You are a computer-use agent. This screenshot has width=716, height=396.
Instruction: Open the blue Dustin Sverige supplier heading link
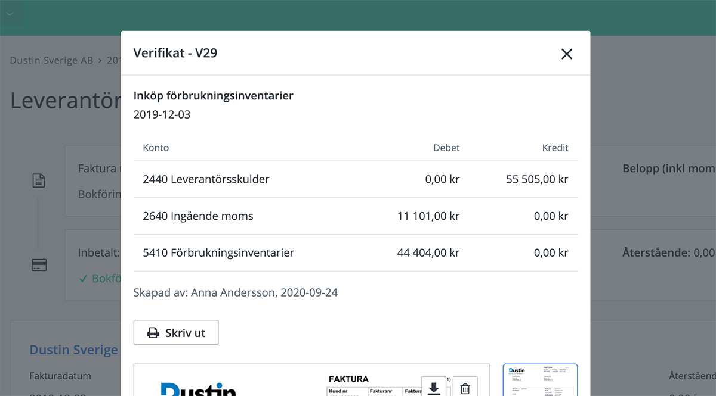[x=74, y=350]
